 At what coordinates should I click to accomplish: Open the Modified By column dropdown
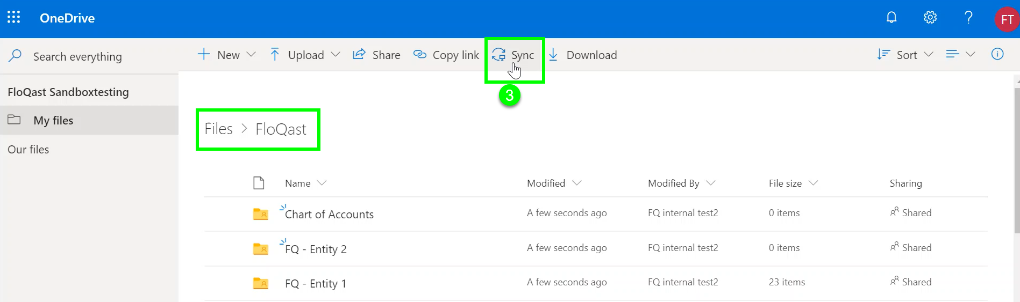point(711,183)
